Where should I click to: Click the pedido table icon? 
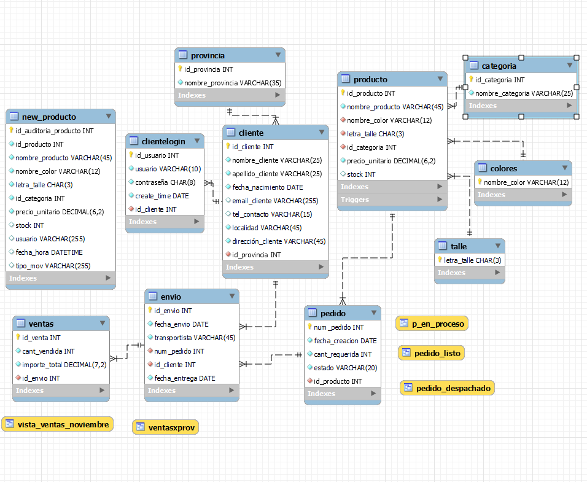click(312, 313)
